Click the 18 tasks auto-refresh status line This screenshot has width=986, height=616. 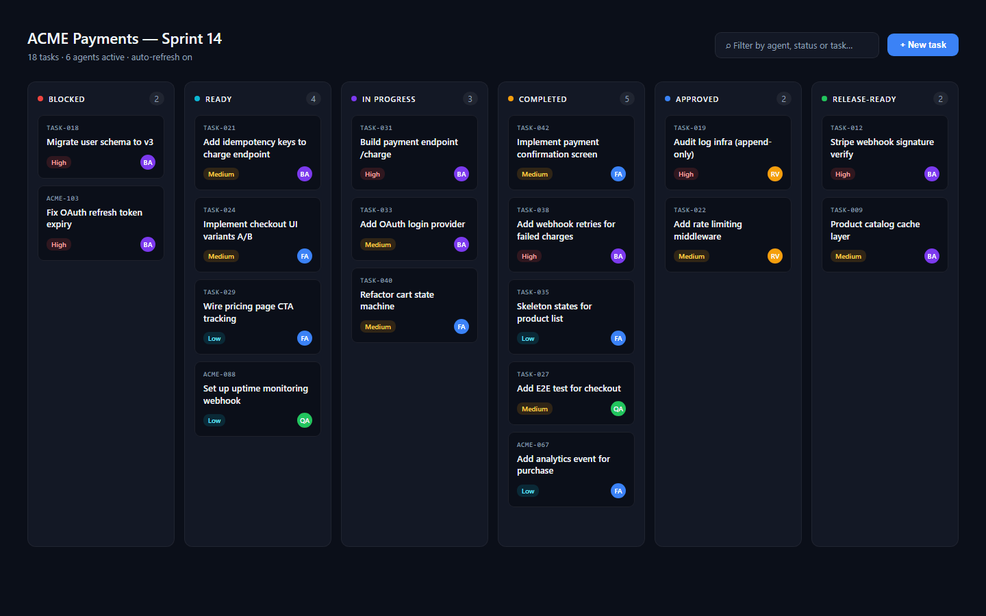[110, 57]
